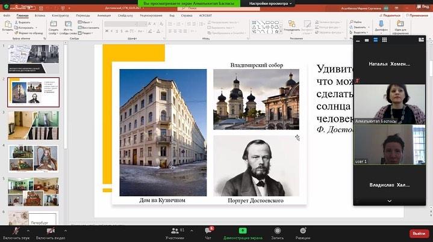This screenshot has height=242, width=433.
Task: Toggle recording with the Запись button
Action: pyautogui.click(x=277, y=232)
